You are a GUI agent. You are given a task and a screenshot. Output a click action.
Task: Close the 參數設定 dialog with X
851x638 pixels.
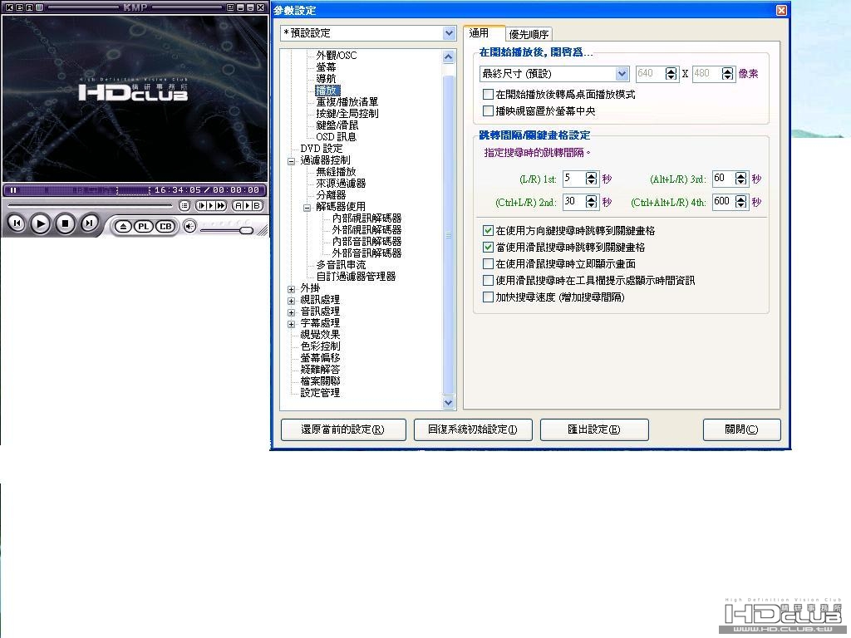point(781,10)
